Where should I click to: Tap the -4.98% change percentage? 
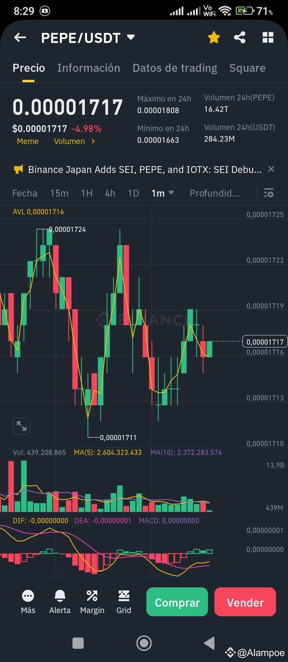[86, 129]
